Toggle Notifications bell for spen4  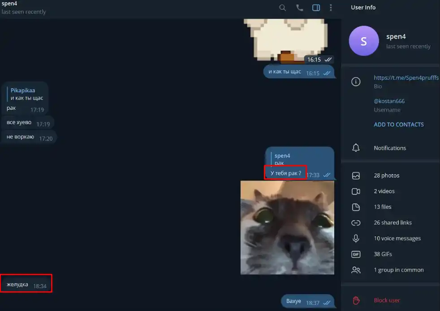pos(356,147)
